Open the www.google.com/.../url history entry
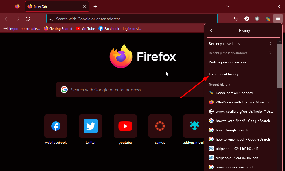The height and width of the screenshot is (171, 285). click(x=241, y=167)
